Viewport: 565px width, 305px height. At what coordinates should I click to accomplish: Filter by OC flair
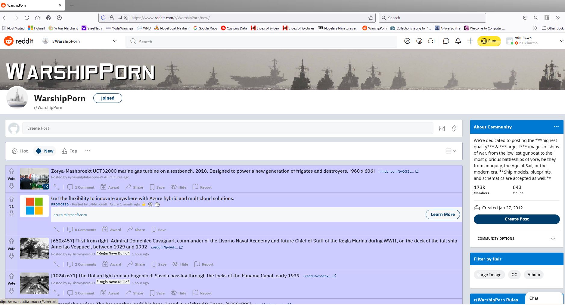514,275
